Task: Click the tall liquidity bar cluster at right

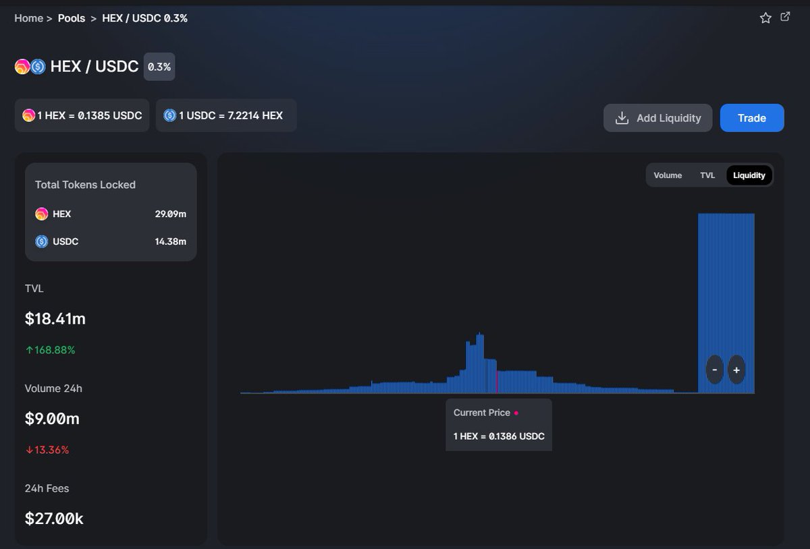Action: click(x=726, y=304)
